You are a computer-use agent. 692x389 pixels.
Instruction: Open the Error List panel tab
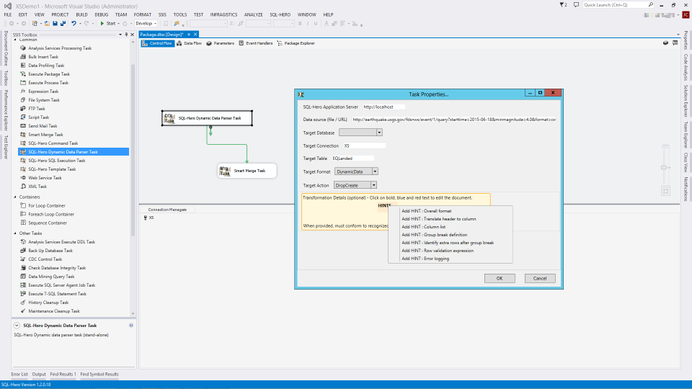pos(19,375)
